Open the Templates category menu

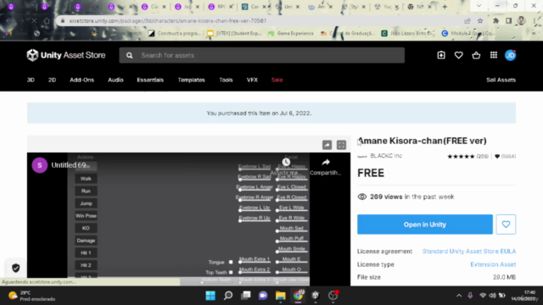(x=192, y=80)
